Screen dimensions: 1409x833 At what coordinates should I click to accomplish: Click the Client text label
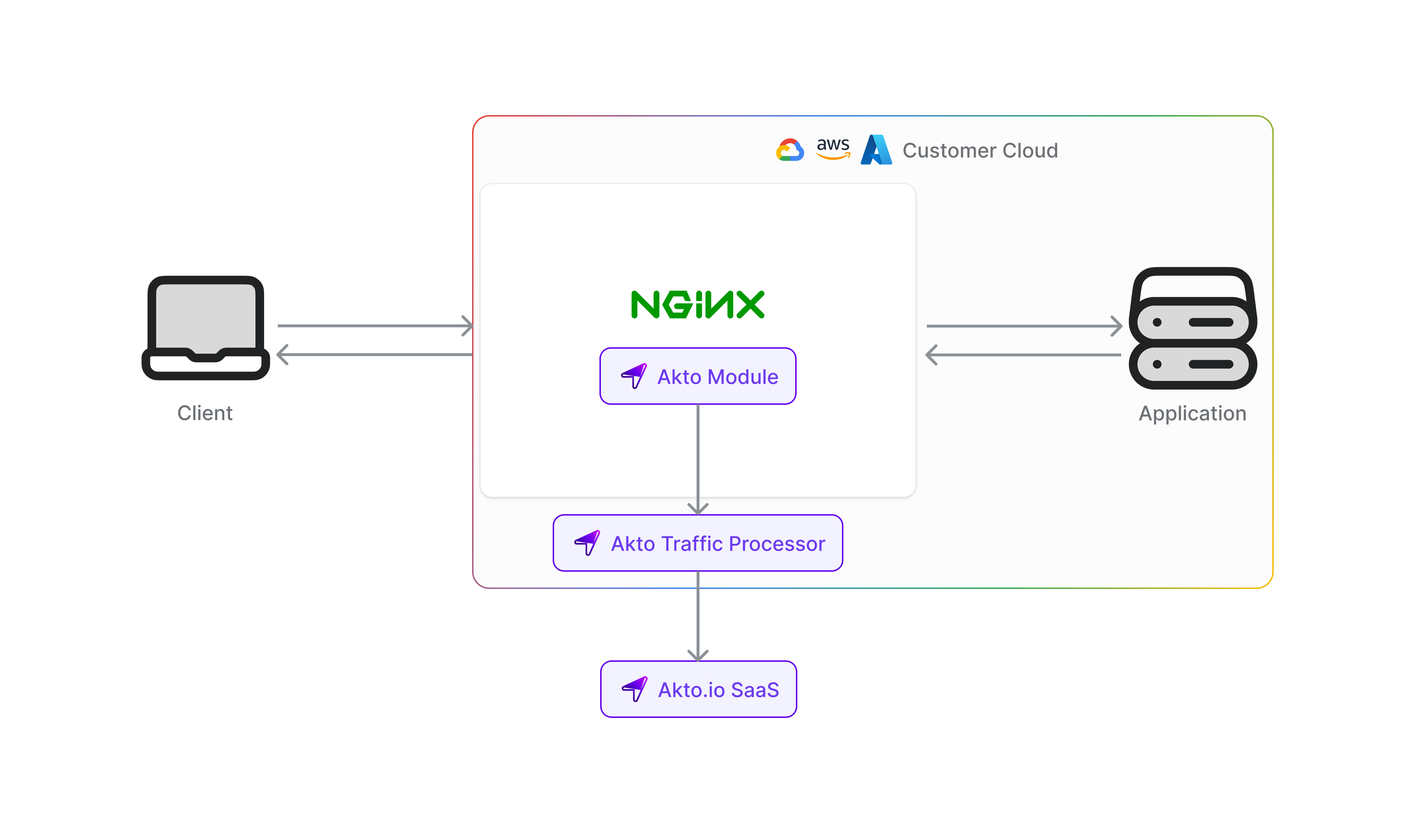(205, 413)
